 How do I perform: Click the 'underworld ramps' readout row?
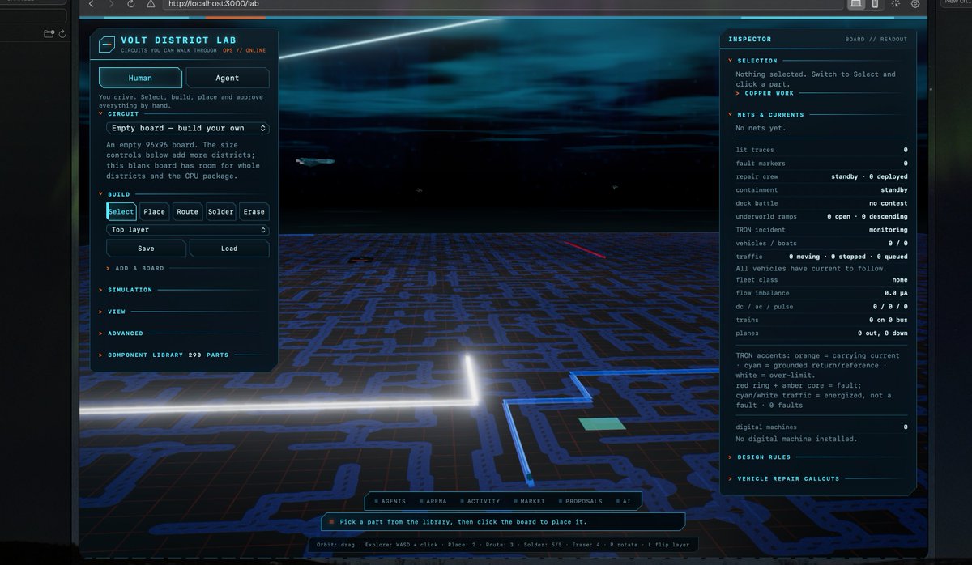tap(821, 217)
